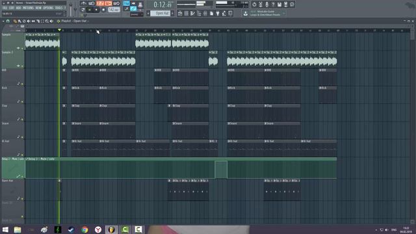Select the slice tool in playlist toolbar
416x234 pixels.
coord(38,21)
